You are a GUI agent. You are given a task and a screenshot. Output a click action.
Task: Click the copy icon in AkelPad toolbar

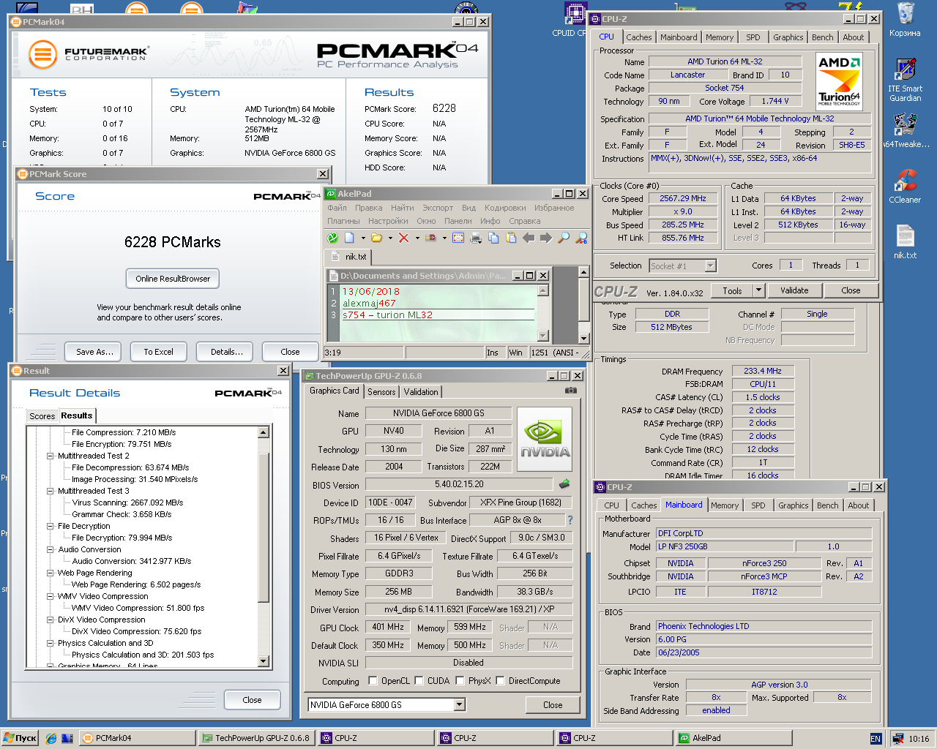pyautogui.click(x=493, y=238)
